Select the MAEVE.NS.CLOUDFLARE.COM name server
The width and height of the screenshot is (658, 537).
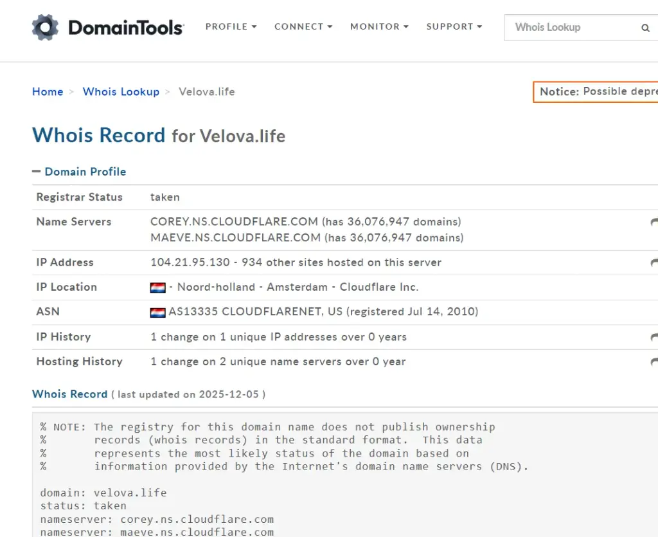point(235,238)
